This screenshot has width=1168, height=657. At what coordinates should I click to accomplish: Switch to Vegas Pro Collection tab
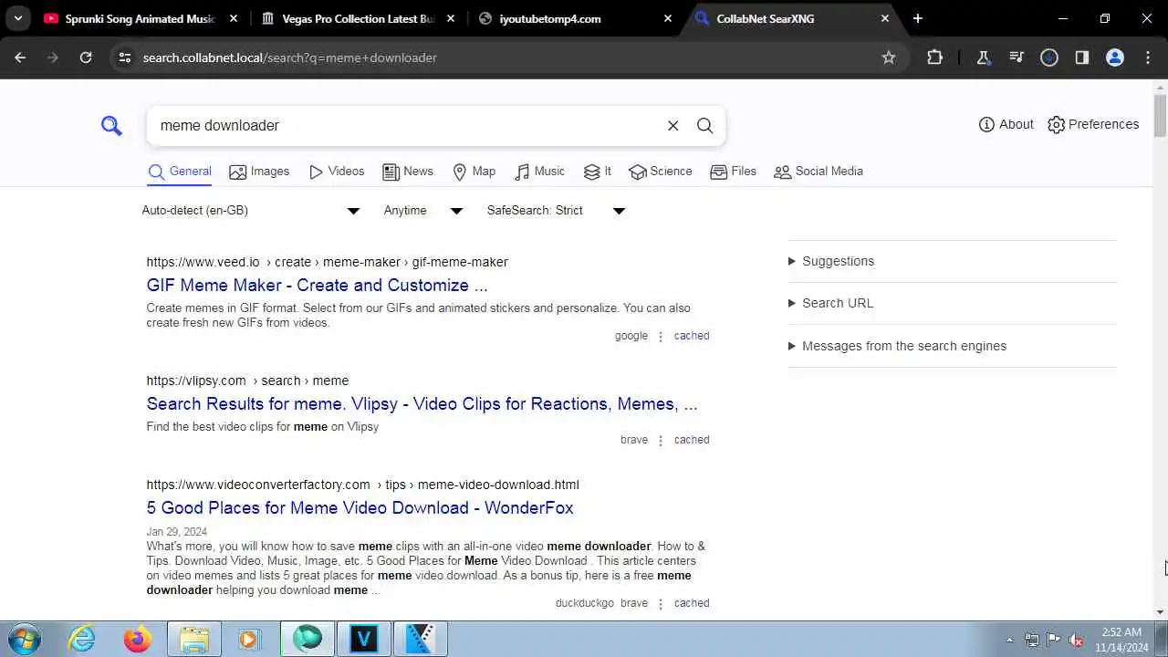click(x=347, y=18)
